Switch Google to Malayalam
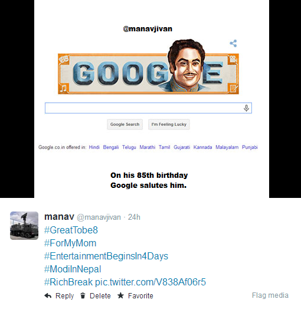The image size is (301, 309). 227,147
